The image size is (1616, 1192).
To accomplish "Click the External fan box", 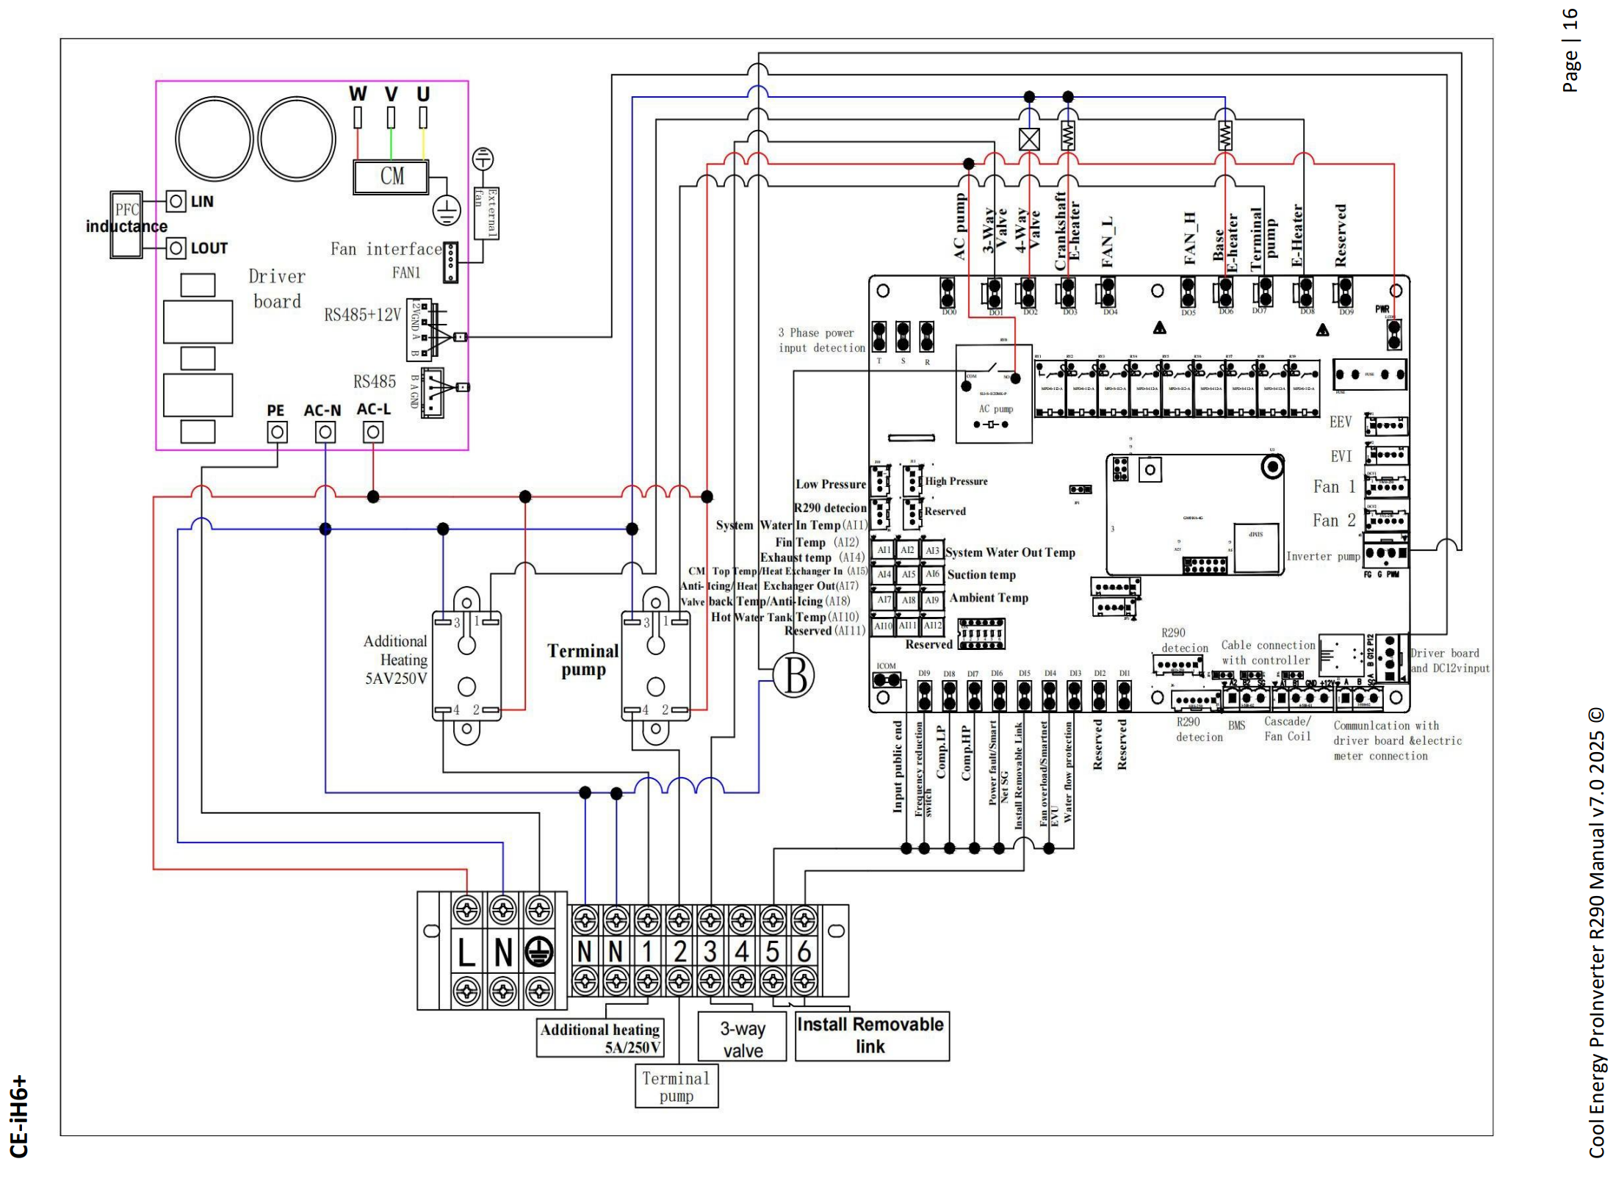I will click(486, 212).
